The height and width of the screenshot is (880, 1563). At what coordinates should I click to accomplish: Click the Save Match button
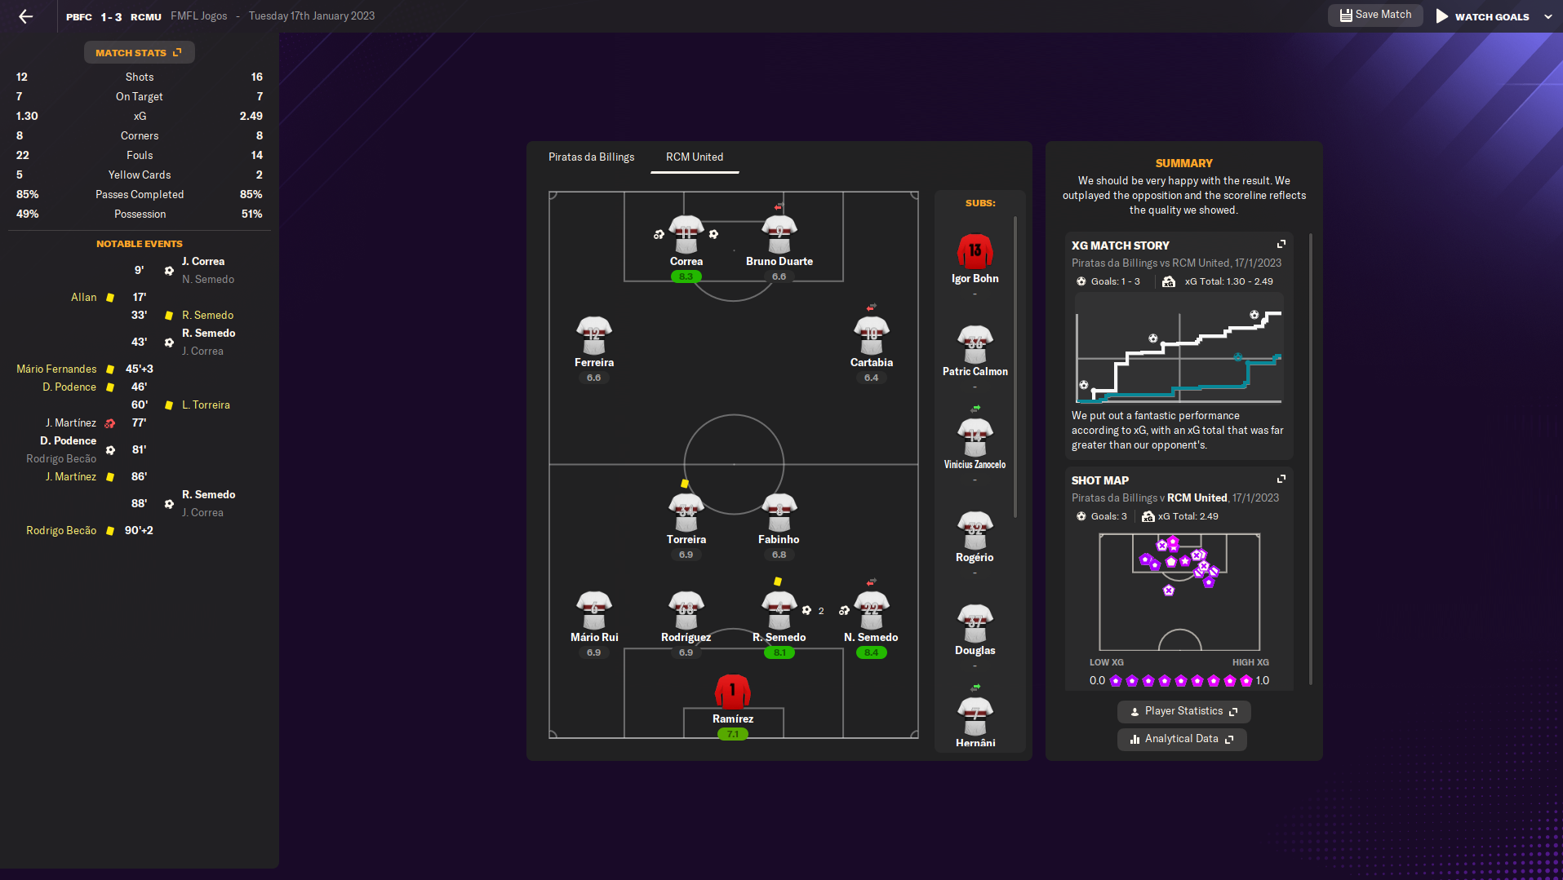pos(1375,15)
